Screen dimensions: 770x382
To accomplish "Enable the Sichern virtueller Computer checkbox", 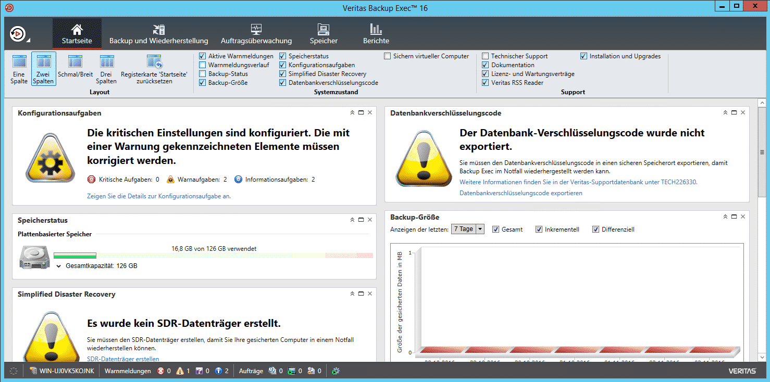I will pyautogui.click(x=388, y=56).
